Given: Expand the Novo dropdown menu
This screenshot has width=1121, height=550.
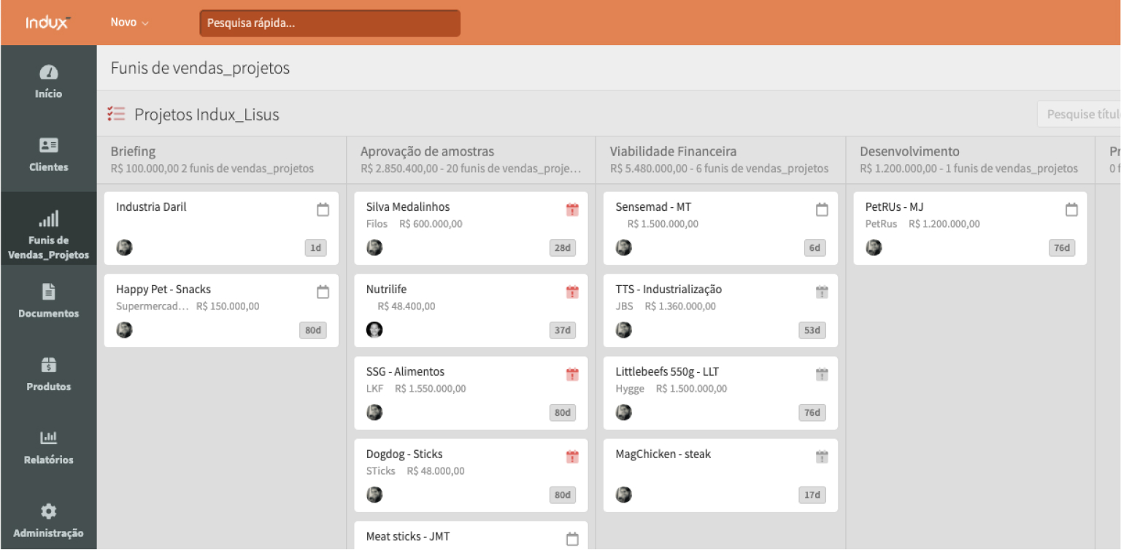Looking at the screenshot, I should click(x=129, y=23).
